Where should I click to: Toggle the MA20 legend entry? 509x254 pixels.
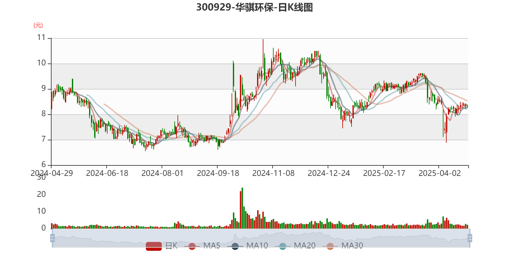coord(295,246)
